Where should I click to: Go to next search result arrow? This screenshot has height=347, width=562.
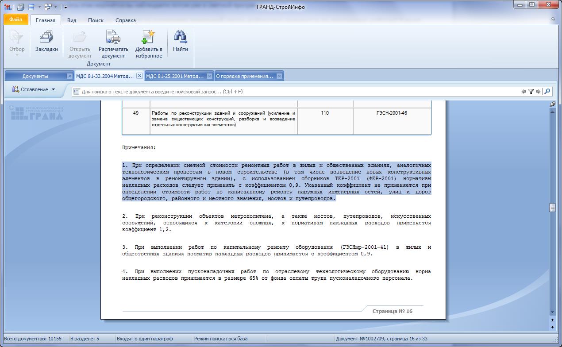coord(538,92)
